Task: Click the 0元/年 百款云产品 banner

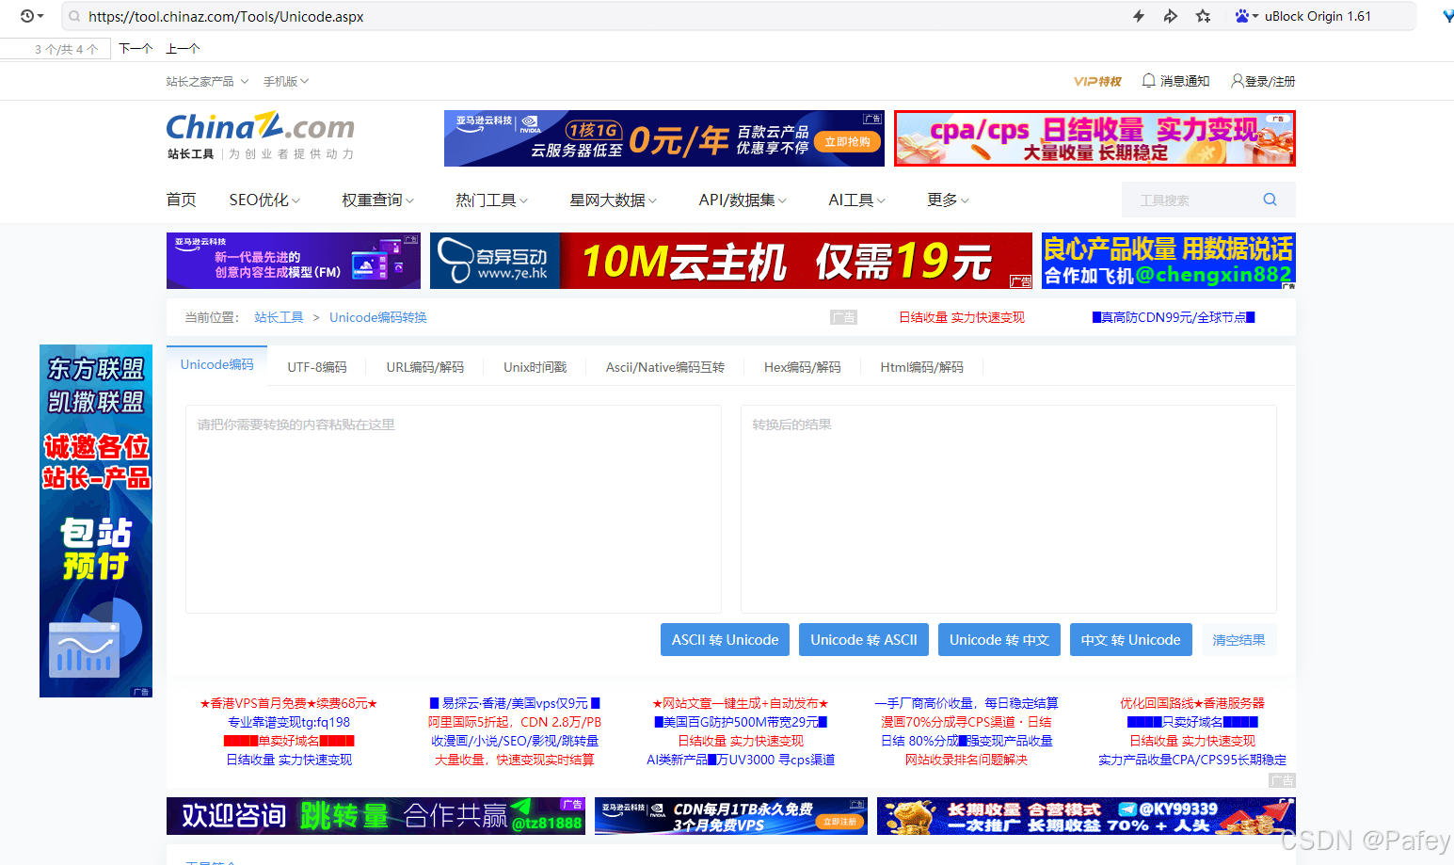Action: 664,138
